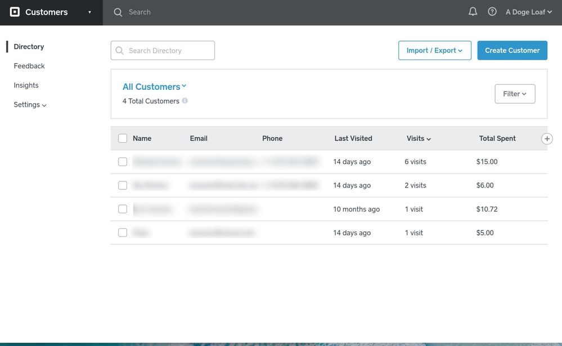
Task: Sort by the Visits column header
Action: 419,139
